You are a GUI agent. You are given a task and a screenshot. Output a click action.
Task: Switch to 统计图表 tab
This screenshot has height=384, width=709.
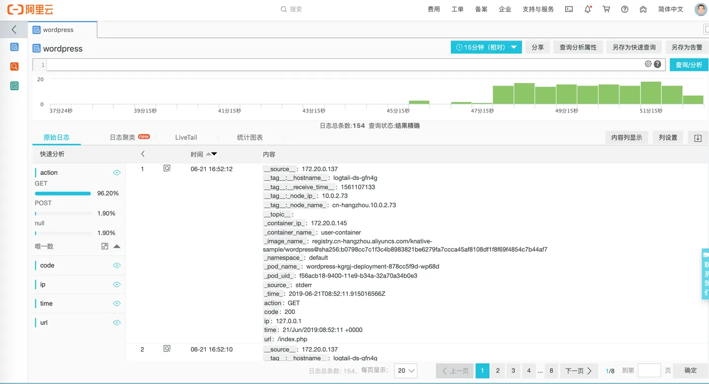click(x=250, y=137)
